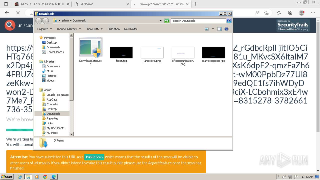Open address bar history dropdown
This screenshot has height=180, width=320.
(x=160, y=21)
